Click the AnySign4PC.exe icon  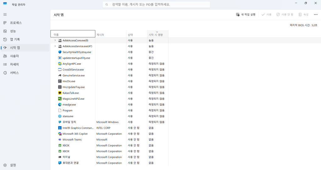pyautogui.click(x=60, y=64)
